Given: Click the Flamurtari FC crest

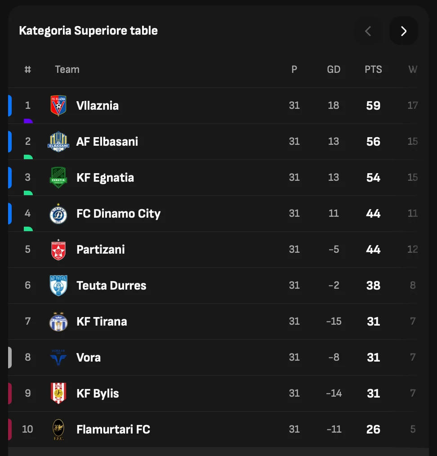Looking at the screenshot, I should (x=58, y=429).
